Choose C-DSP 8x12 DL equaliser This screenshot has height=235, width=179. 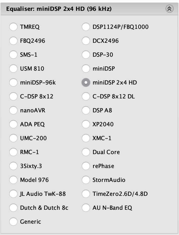point(86,96)
